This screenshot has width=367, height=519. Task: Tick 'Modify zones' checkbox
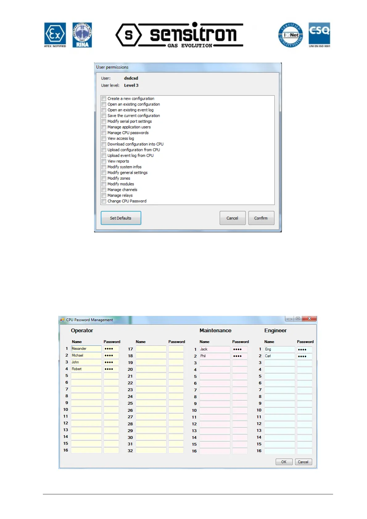point(104,178)
